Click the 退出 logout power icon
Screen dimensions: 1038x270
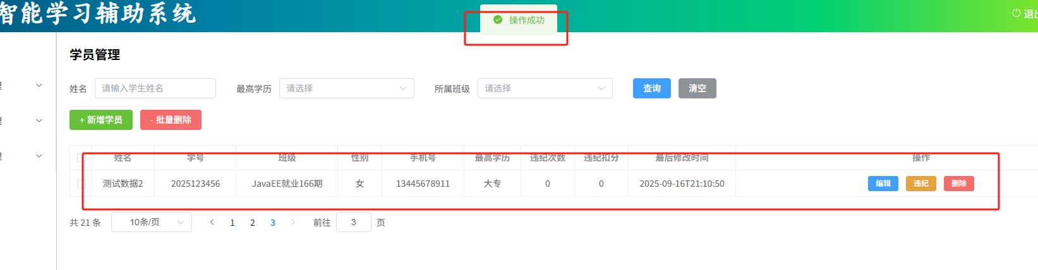(1016, 13)
